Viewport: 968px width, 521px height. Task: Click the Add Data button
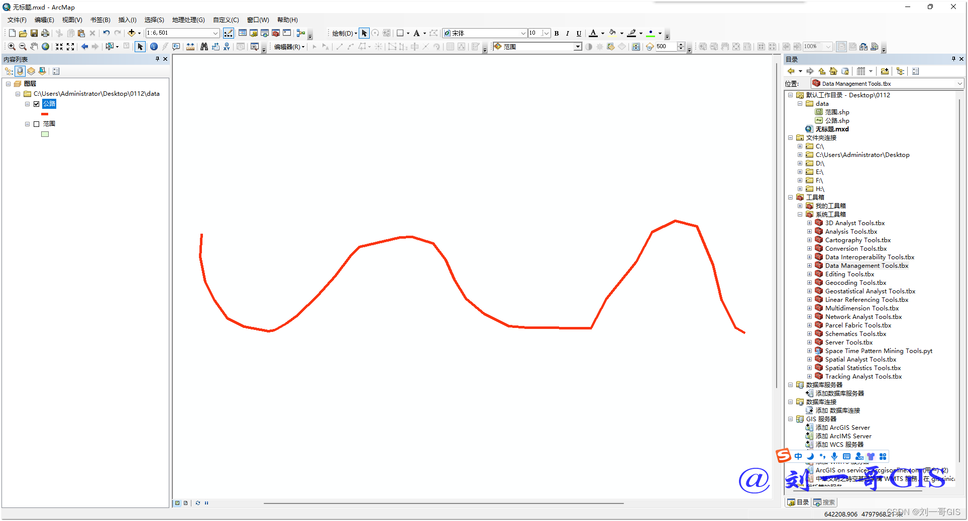click(x=131, y=33)
